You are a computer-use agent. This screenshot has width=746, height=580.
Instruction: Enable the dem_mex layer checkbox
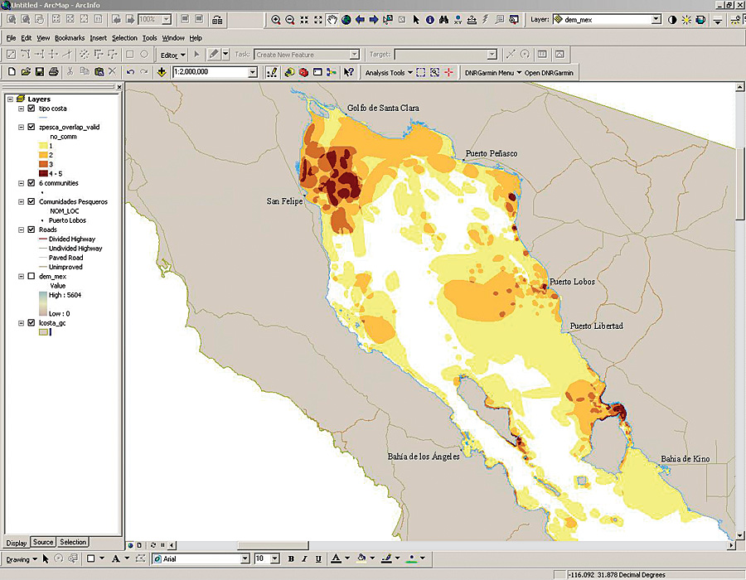pyautogui.click(x=31, y=277)
